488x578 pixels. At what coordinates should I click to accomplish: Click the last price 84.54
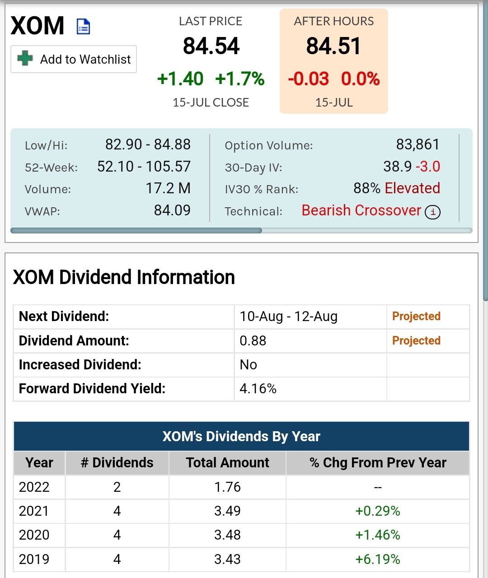[x=211, y=46]
